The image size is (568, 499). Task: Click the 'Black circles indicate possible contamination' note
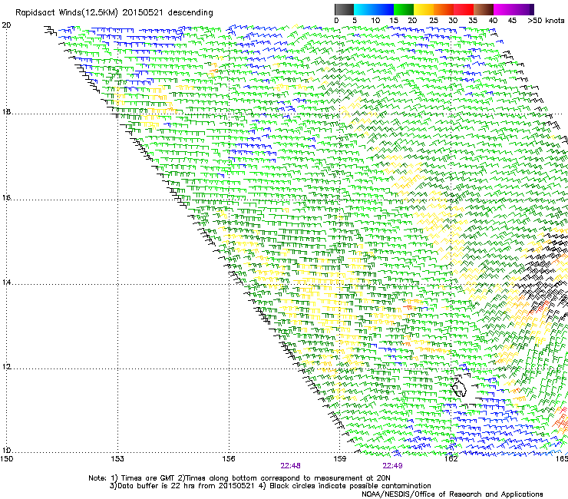350,486
